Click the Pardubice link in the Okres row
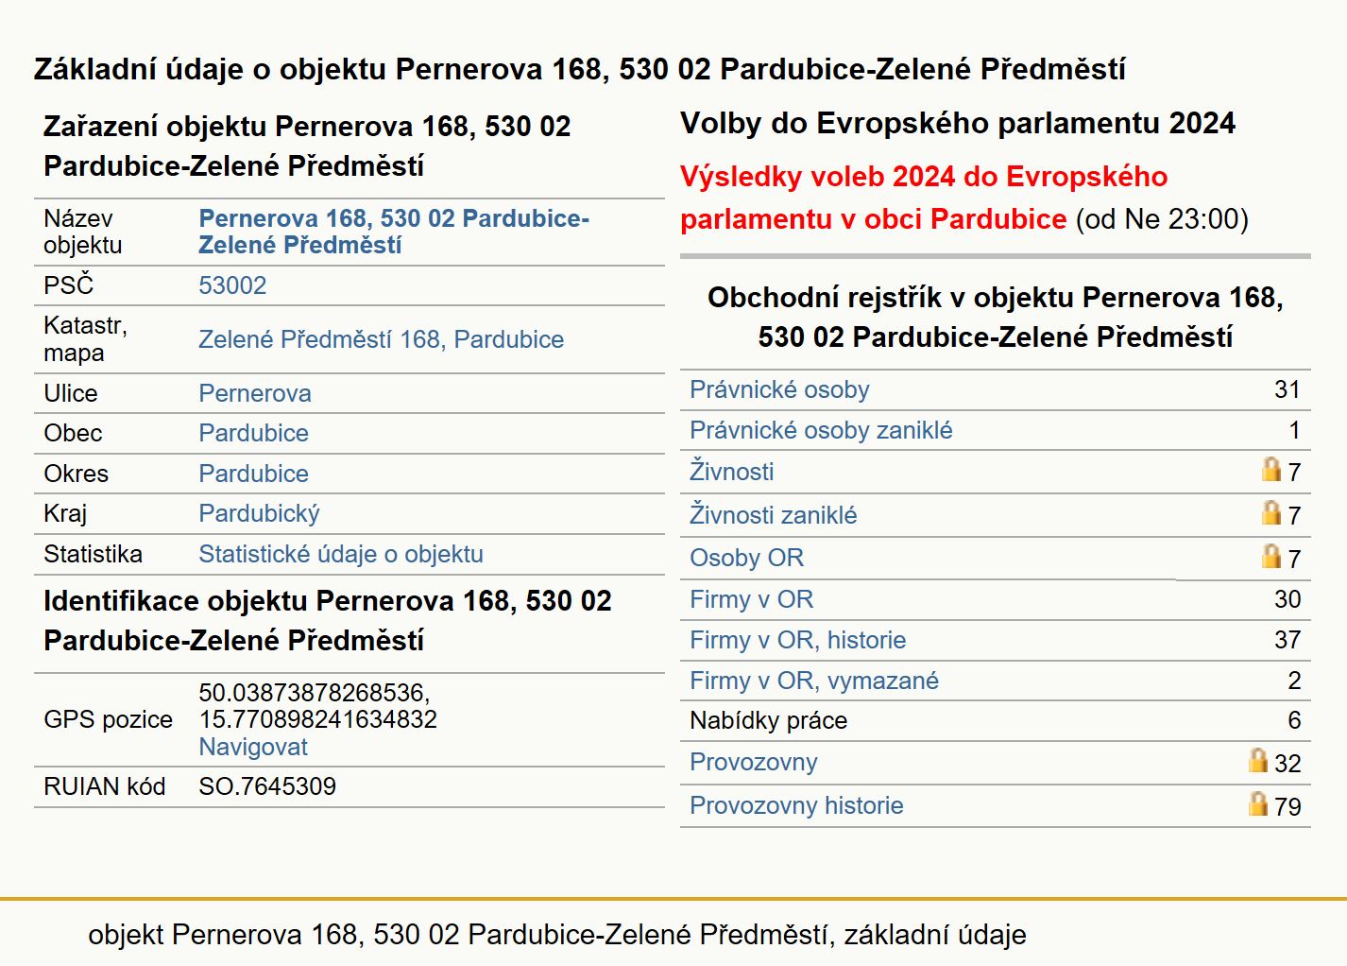This screenshot has width=1347, height=966. 253,474
